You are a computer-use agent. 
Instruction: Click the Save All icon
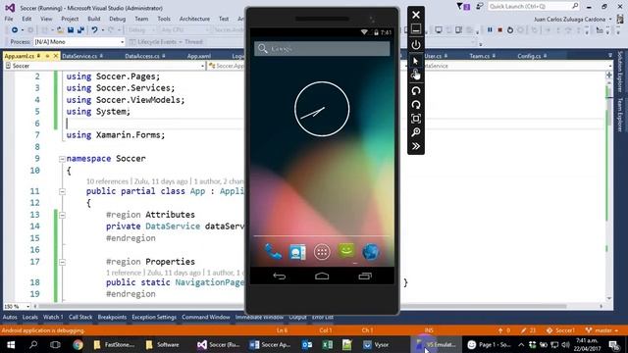tap(80, 30)
